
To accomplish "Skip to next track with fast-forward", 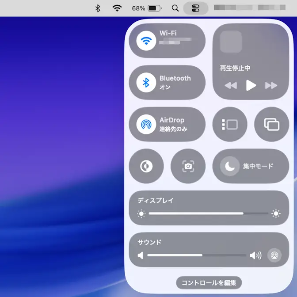I will pos(271,85).
